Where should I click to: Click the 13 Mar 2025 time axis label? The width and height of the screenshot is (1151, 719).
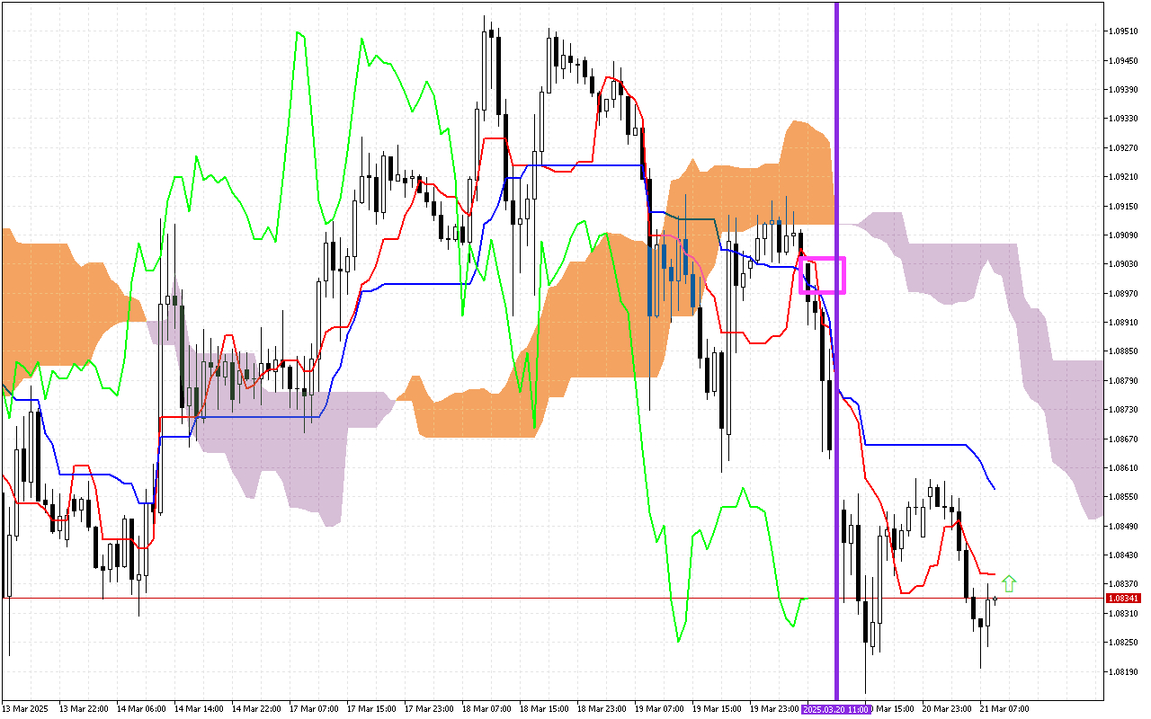click(x=23, y=709)
